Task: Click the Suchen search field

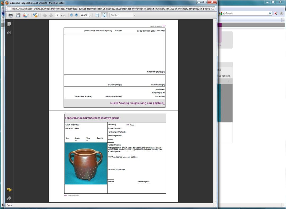Action: [x=122, y=15]
